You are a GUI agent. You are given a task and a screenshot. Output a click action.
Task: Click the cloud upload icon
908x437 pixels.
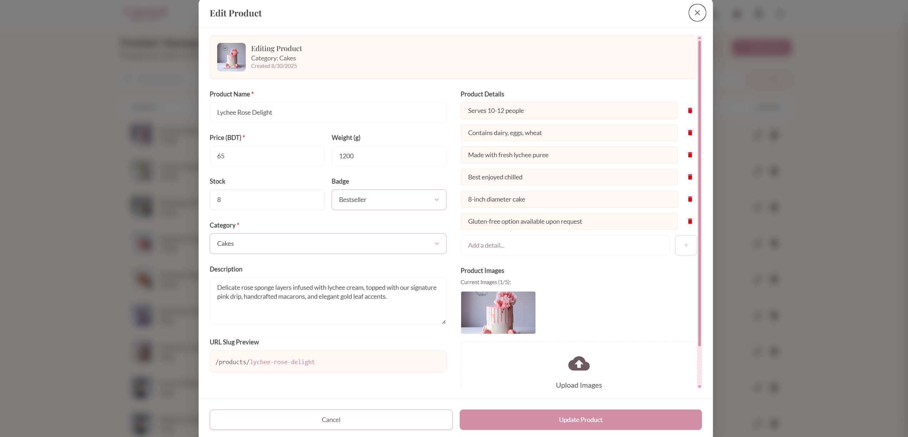[x=578, y=363]
